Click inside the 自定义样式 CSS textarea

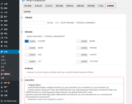coord(74,93)
